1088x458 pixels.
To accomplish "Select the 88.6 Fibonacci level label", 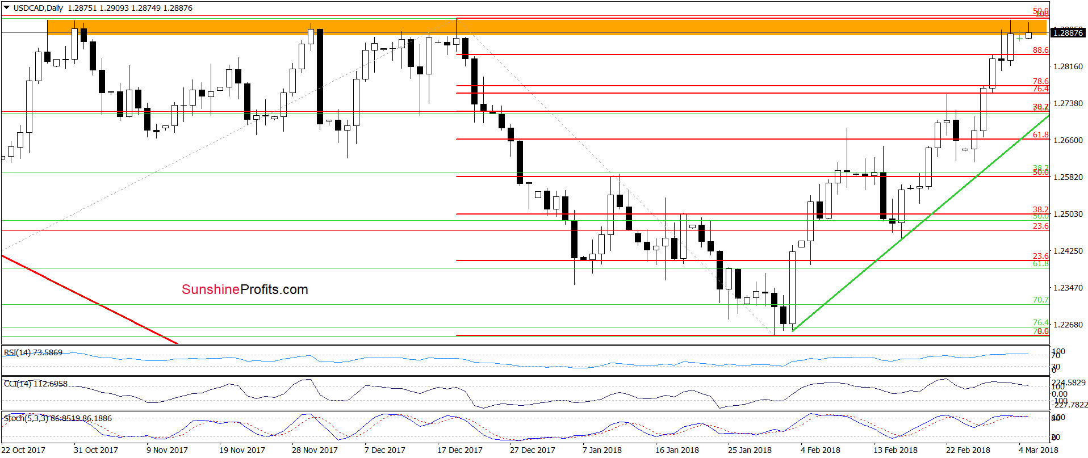I will (x=1040, y=50).
